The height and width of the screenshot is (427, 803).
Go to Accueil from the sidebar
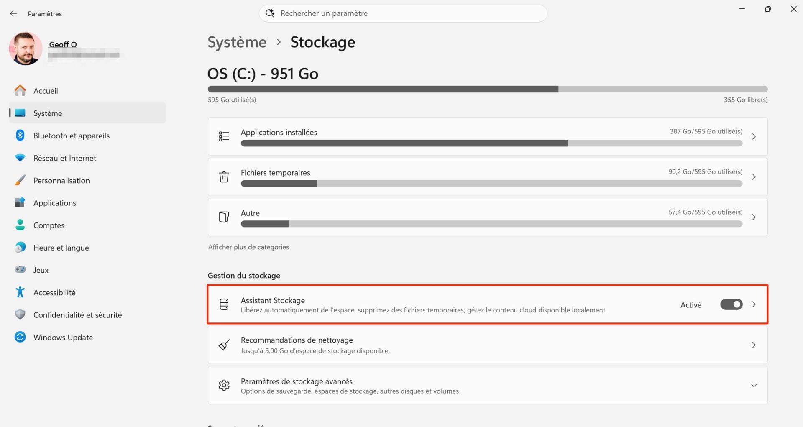46,90
